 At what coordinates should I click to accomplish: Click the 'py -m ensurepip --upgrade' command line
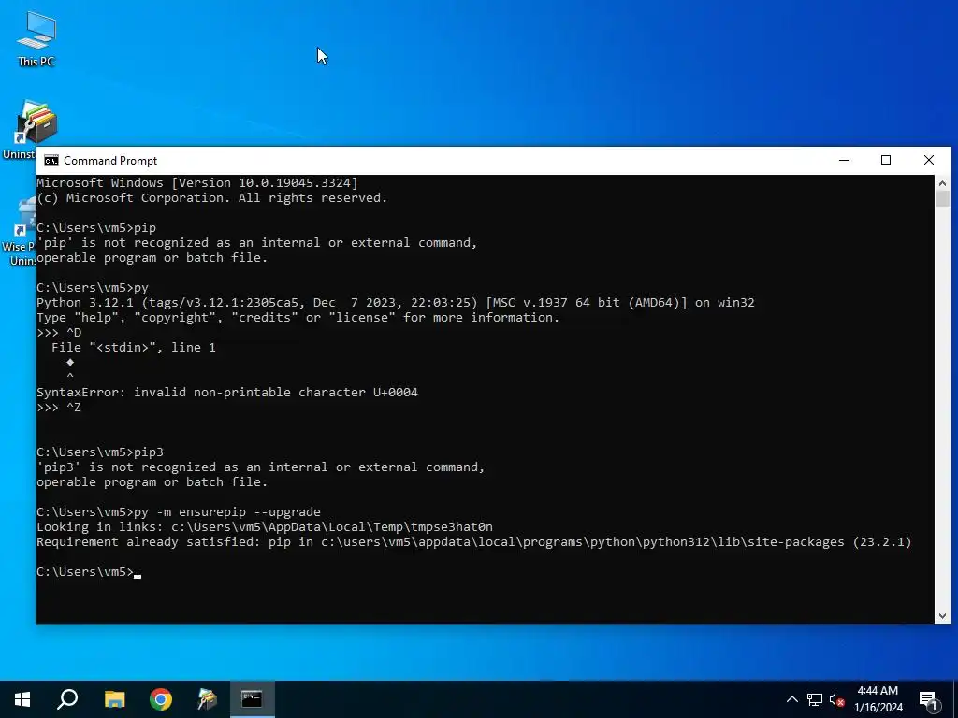coord(179,511)
